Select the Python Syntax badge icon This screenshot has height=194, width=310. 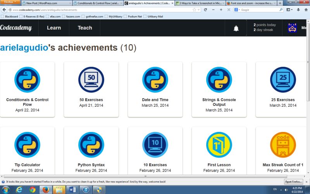pos(91,145)
